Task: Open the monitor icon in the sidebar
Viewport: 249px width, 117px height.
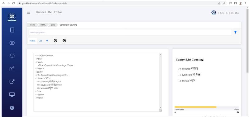Action: pos(12,94)
